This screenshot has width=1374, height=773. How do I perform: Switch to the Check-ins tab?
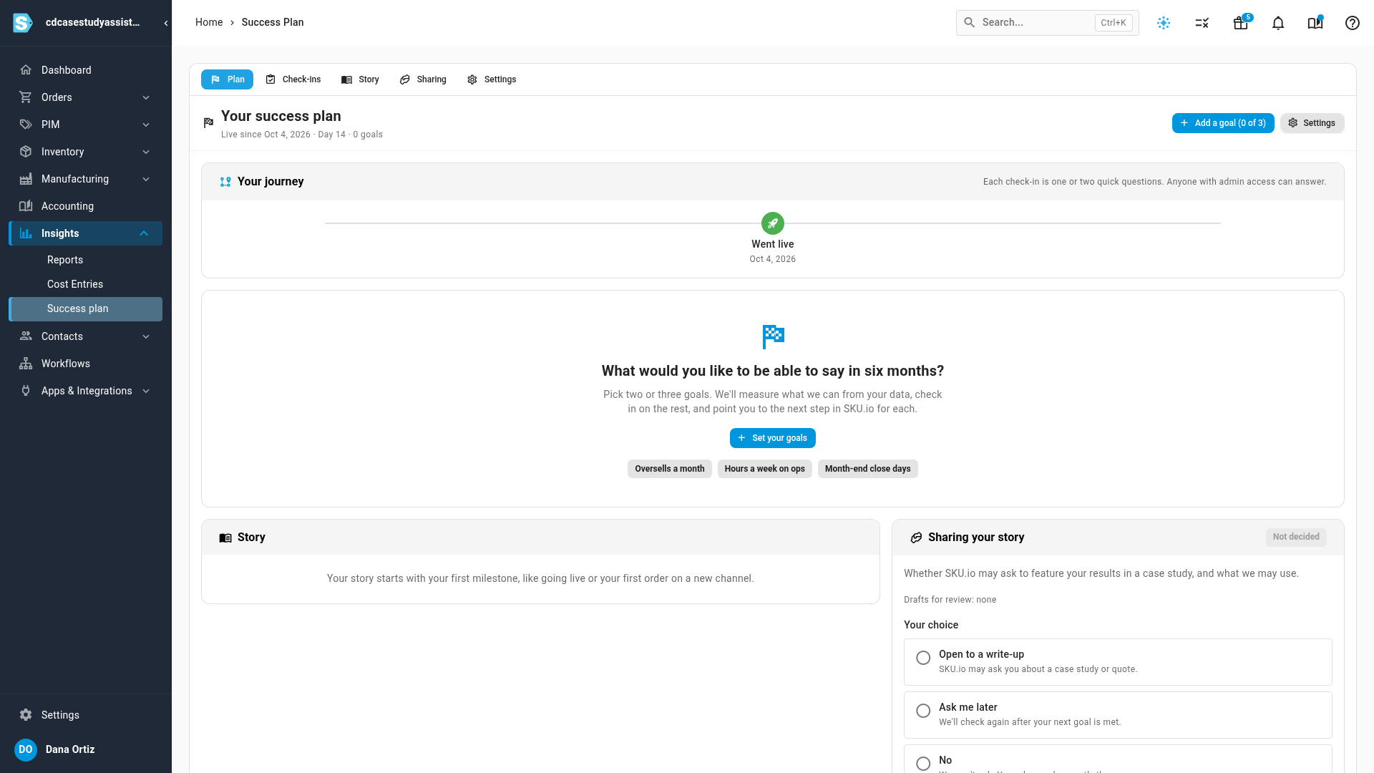[x=293, y=79]
